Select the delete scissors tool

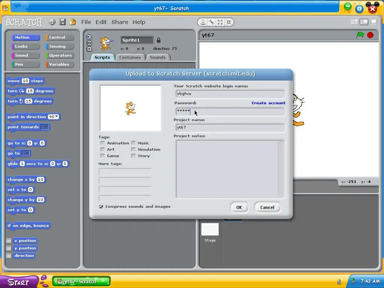tap(211, 22)
